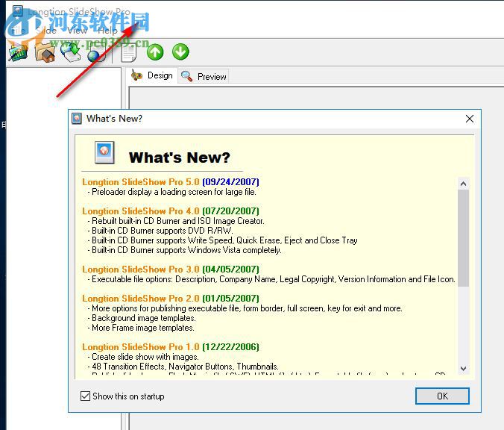Click Longtion SlideShow Pro 5.0 heading
Viewport: 504px width, 430px height.
point(170,182)
